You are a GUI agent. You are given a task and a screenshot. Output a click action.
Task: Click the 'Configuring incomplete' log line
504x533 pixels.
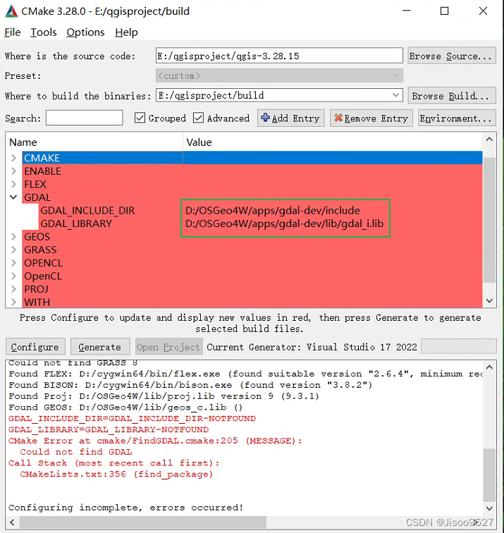tap(125, 508)
